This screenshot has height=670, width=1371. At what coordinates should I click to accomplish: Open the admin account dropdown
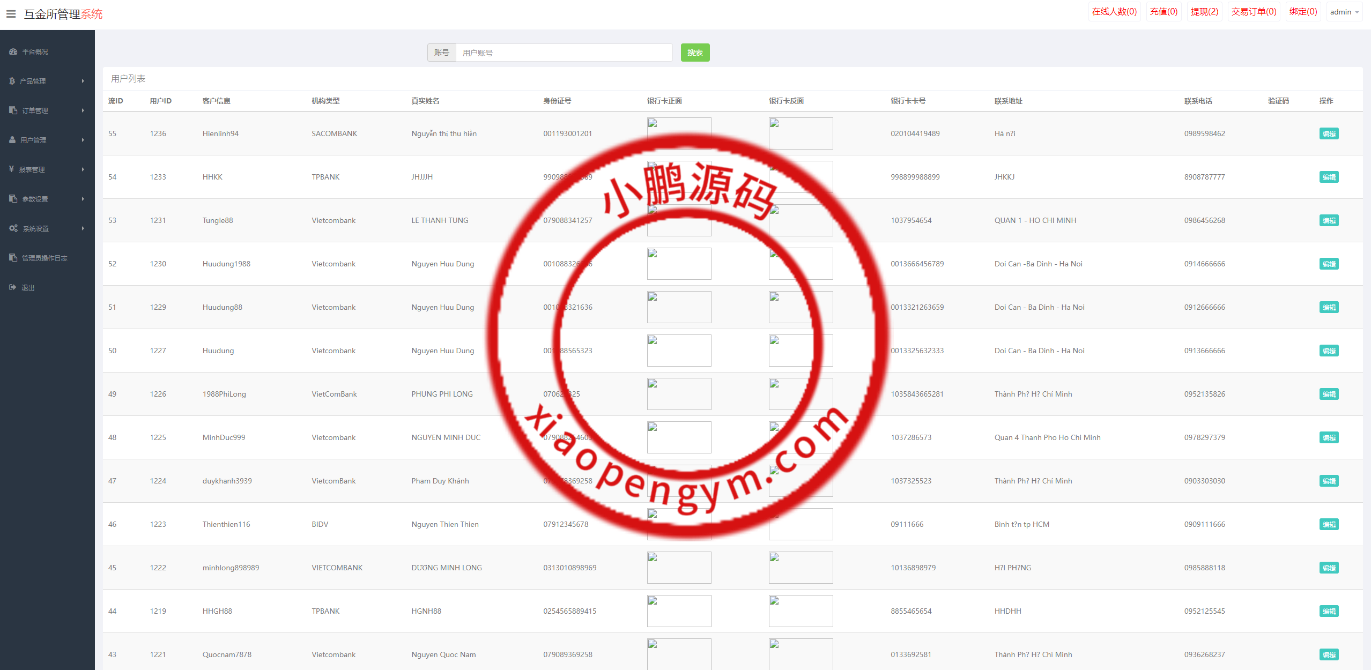(x=1344, y=12)
